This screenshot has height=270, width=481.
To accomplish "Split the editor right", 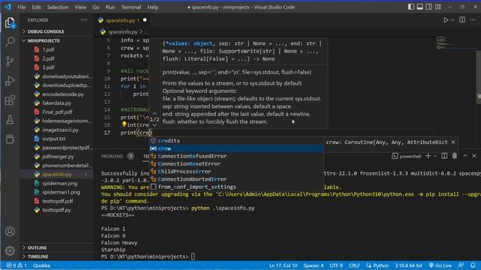I will tap(462, 20).
